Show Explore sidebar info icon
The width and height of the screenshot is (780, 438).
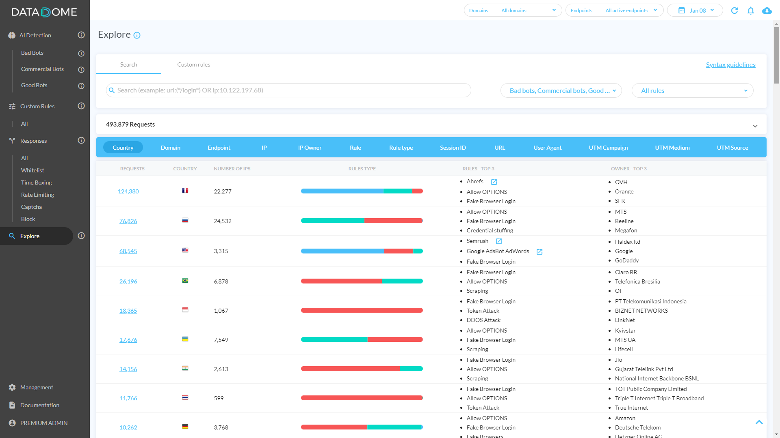tap(81, 236)
